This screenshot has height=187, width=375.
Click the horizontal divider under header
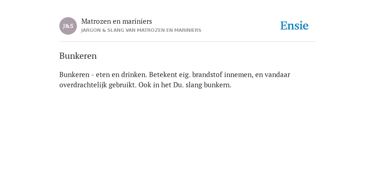tap(187, 42)
